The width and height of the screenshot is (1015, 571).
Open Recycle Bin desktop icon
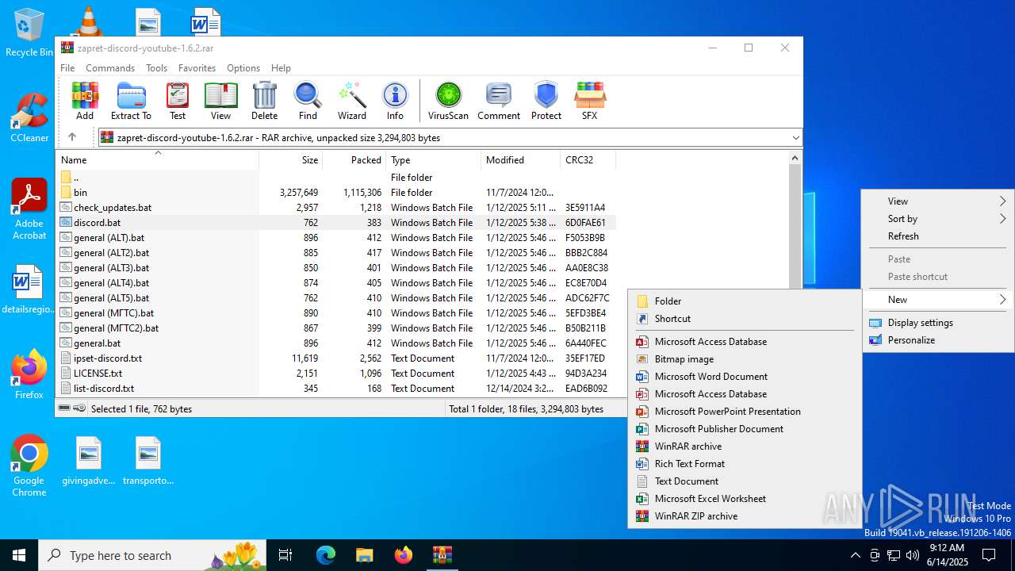click(29, 33)
